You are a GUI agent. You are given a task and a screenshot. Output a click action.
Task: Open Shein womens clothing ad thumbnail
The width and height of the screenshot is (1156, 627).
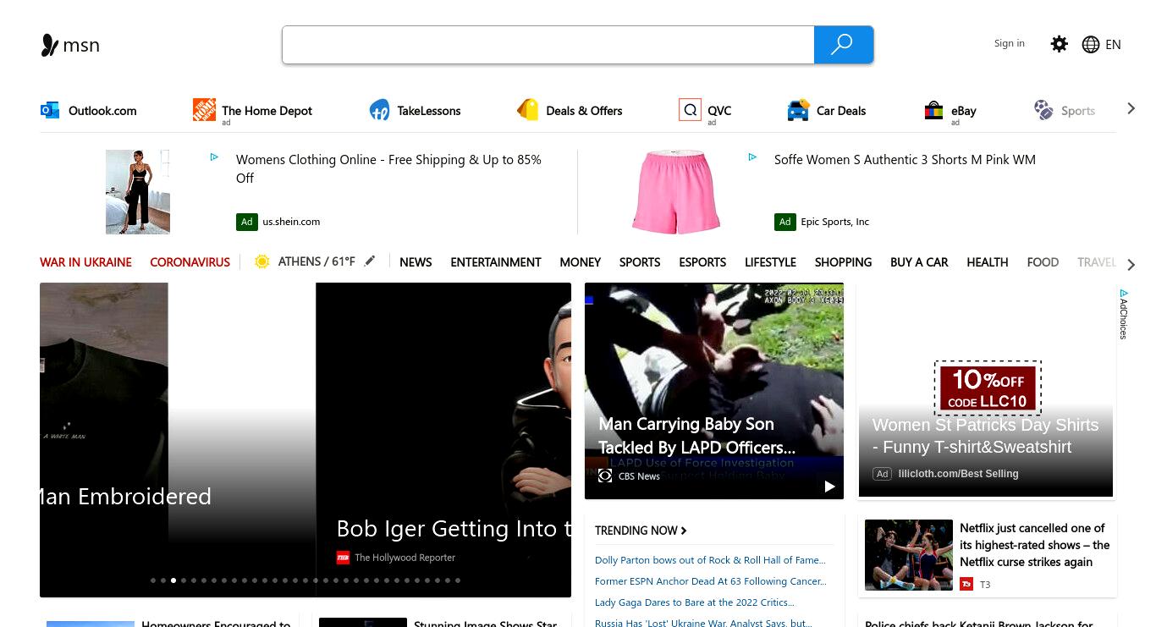pos(138,192)
